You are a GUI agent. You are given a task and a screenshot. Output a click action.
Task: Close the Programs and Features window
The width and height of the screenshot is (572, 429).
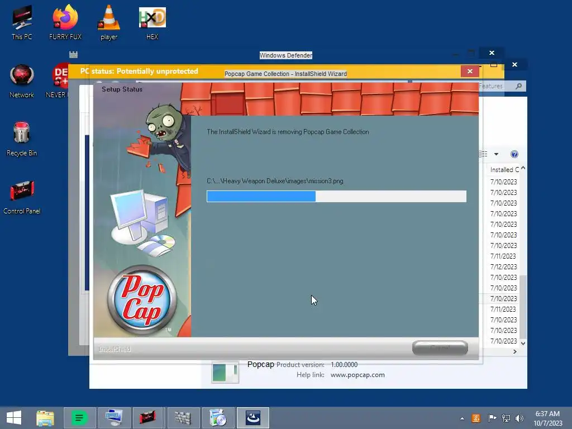click(514, 65)
